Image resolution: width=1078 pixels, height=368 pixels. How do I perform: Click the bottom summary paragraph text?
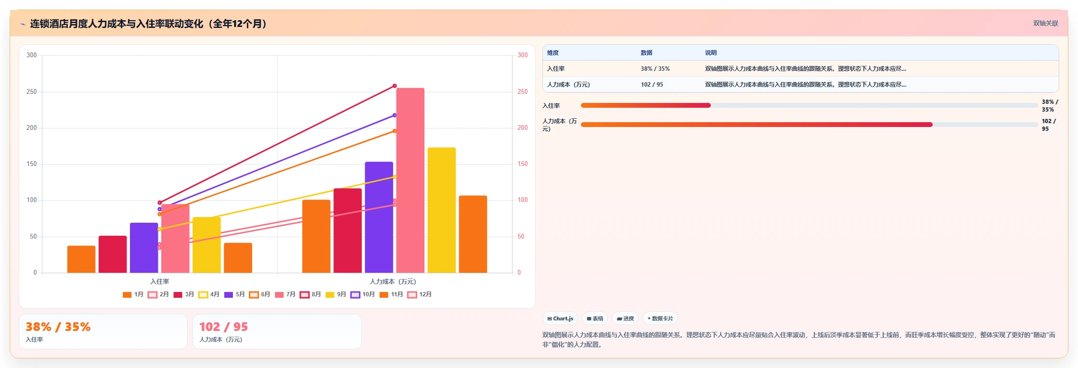[799, 340]
